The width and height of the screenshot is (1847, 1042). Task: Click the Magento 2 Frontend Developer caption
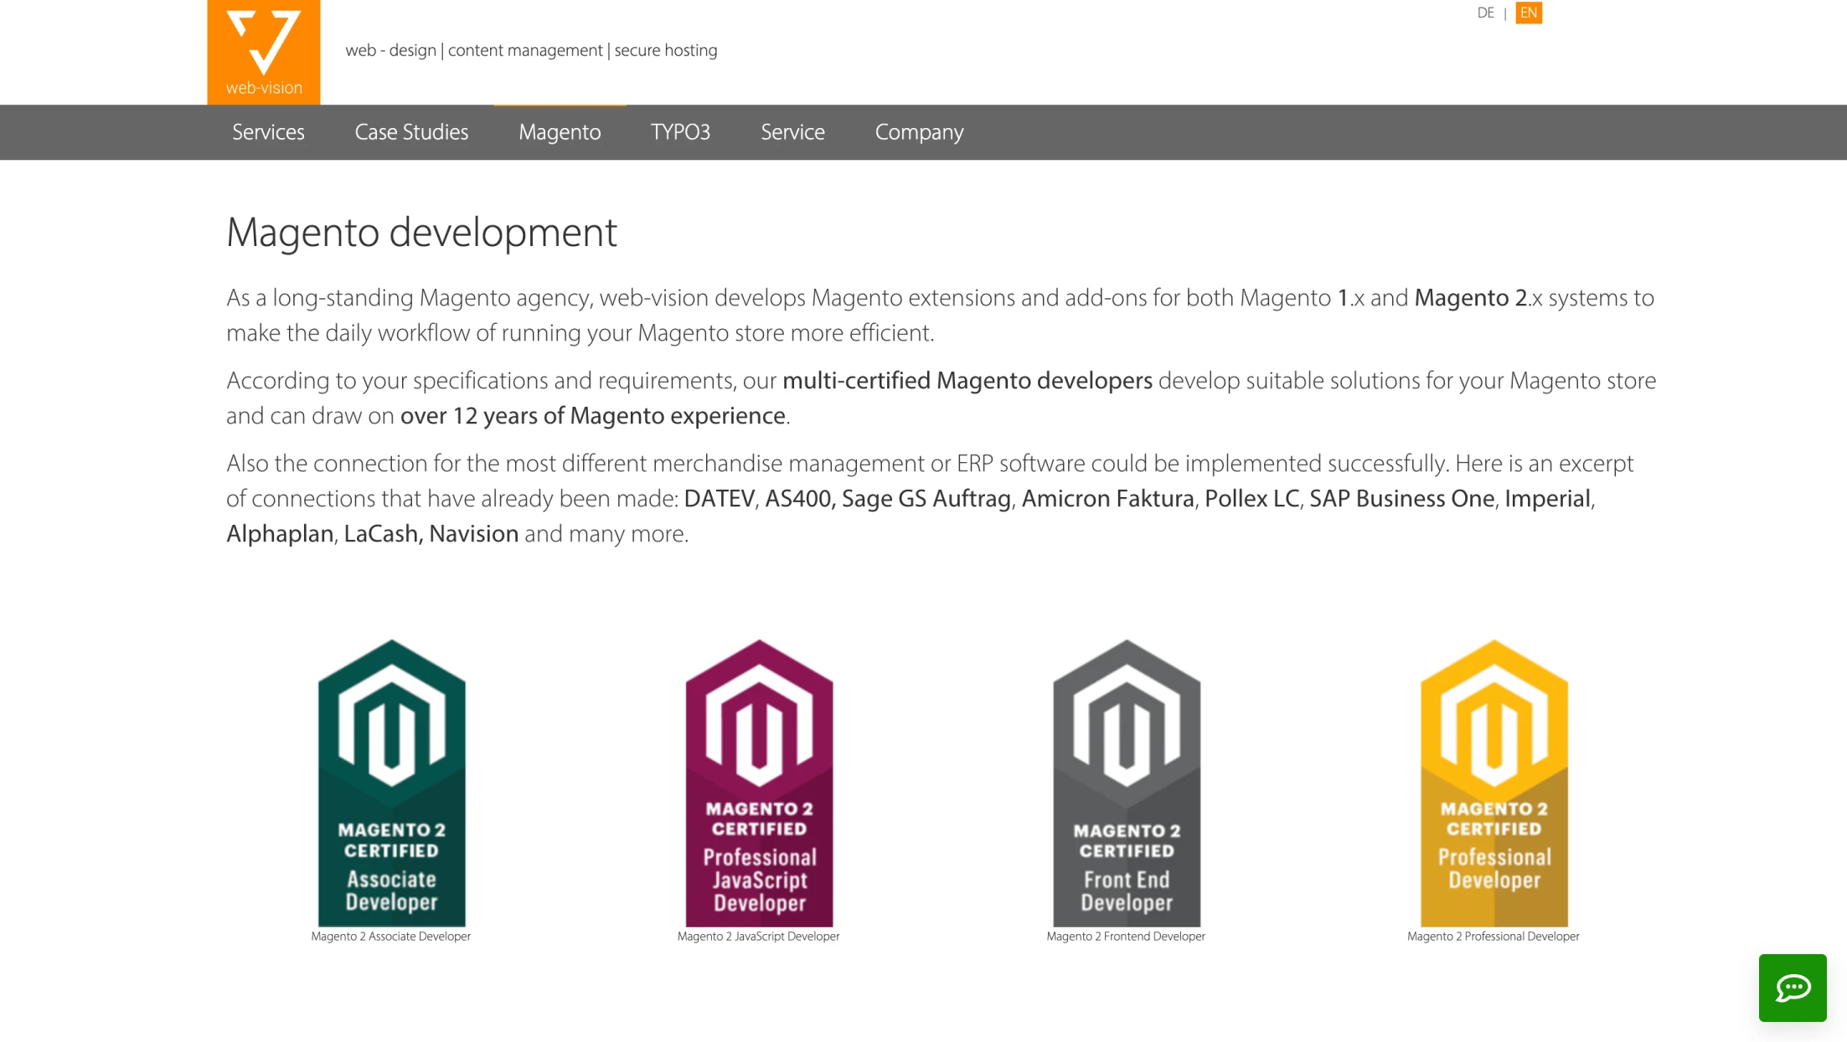point(1125,937)
